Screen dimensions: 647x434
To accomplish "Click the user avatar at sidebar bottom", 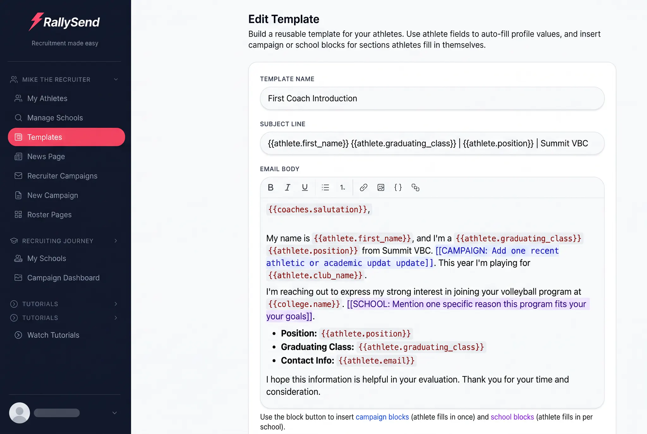I will coord(19,413).
